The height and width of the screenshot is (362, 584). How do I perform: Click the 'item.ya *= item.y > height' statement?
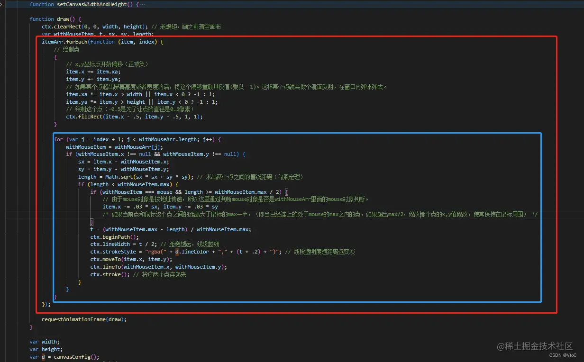tap(142, 102)
